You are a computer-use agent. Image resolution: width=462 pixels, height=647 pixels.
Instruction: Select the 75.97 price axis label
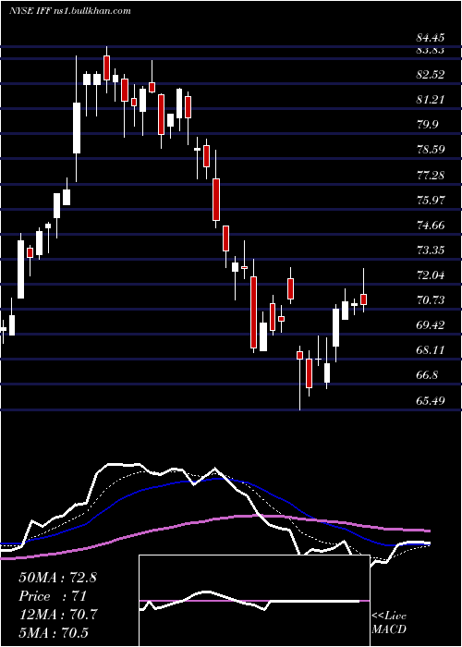click(x=431, y=201)
